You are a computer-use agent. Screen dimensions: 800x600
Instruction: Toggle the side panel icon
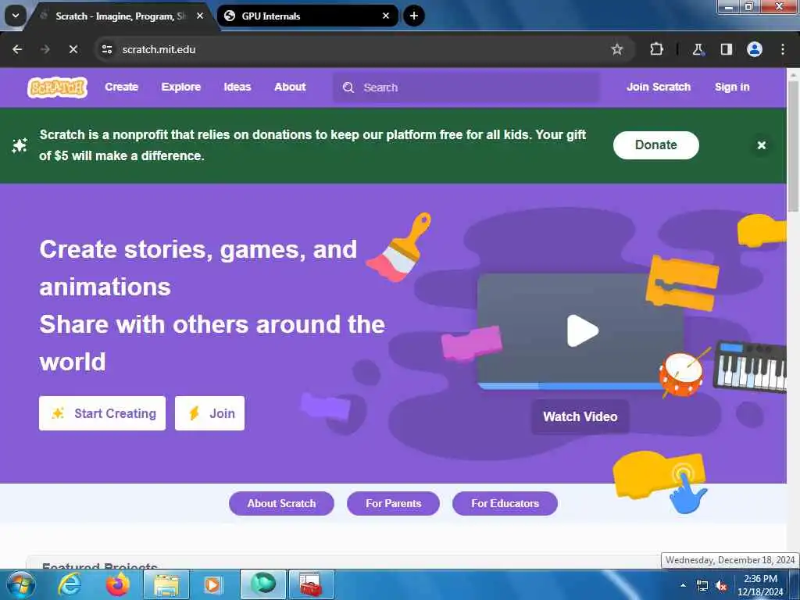pos(726,49)
